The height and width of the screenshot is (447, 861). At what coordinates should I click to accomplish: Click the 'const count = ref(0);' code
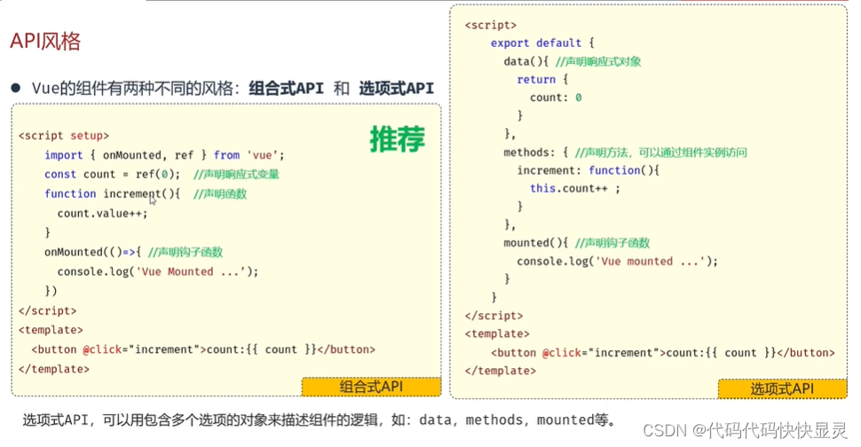click(113, 175)
